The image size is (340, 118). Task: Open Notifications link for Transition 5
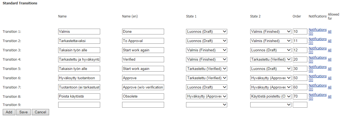tap(317, 69)
